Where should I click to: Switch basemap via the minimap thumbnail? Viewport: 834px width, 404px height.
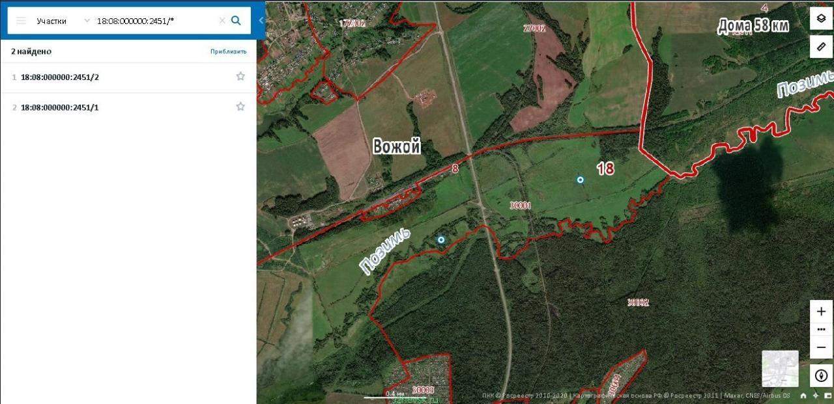click(x=780, y=369)
